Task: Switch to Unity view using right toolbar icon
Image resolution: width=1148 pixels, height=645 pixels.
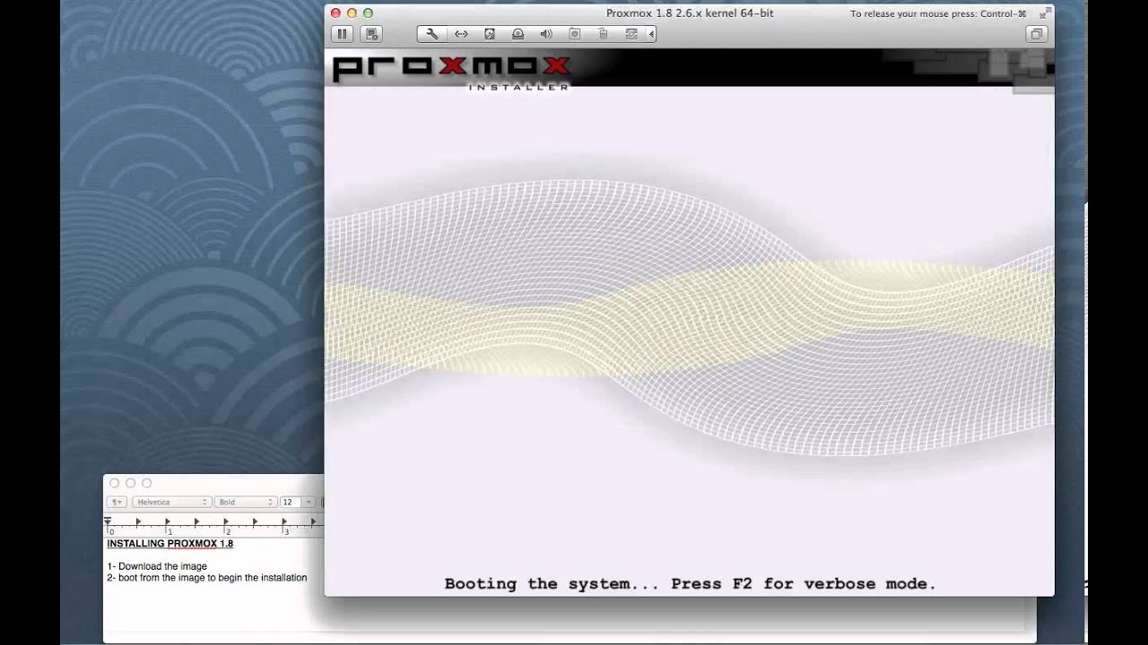Action: (x=1037, y=34)
